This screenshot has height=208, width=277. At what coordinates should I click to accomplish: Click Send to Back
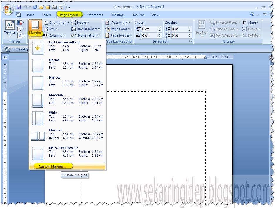coord(224,29)
